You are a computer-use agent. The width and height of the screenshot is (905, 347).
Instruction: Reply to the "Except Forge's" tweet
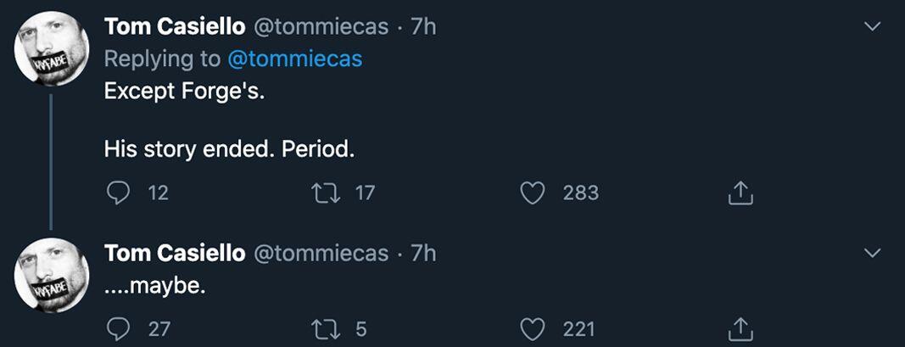tap(117, 193)
